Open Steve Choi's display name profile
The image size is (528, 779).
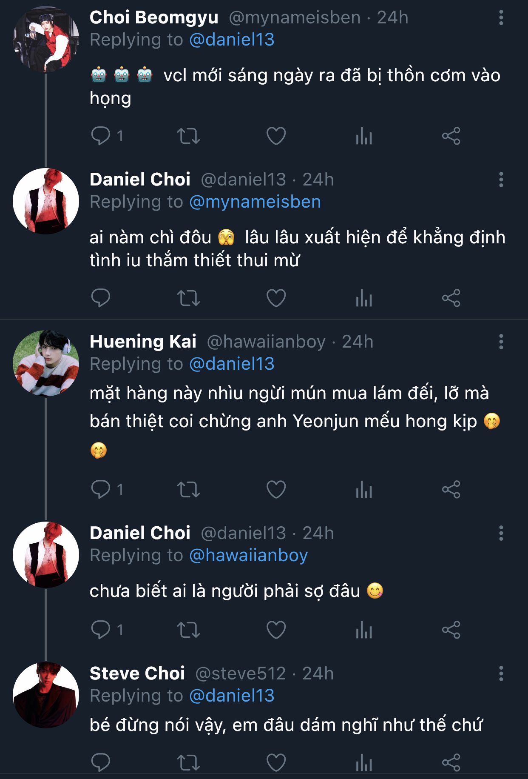137,673
